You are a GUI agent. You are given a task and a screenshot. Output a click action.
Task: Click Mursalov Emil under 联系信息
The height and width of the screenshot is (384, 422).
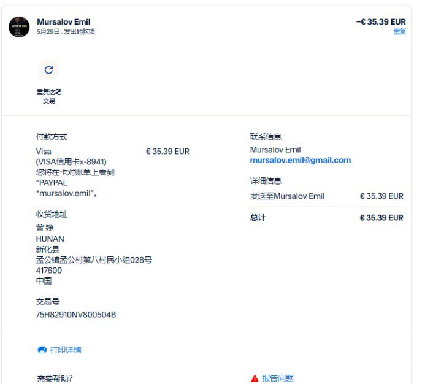click(275, 150)
